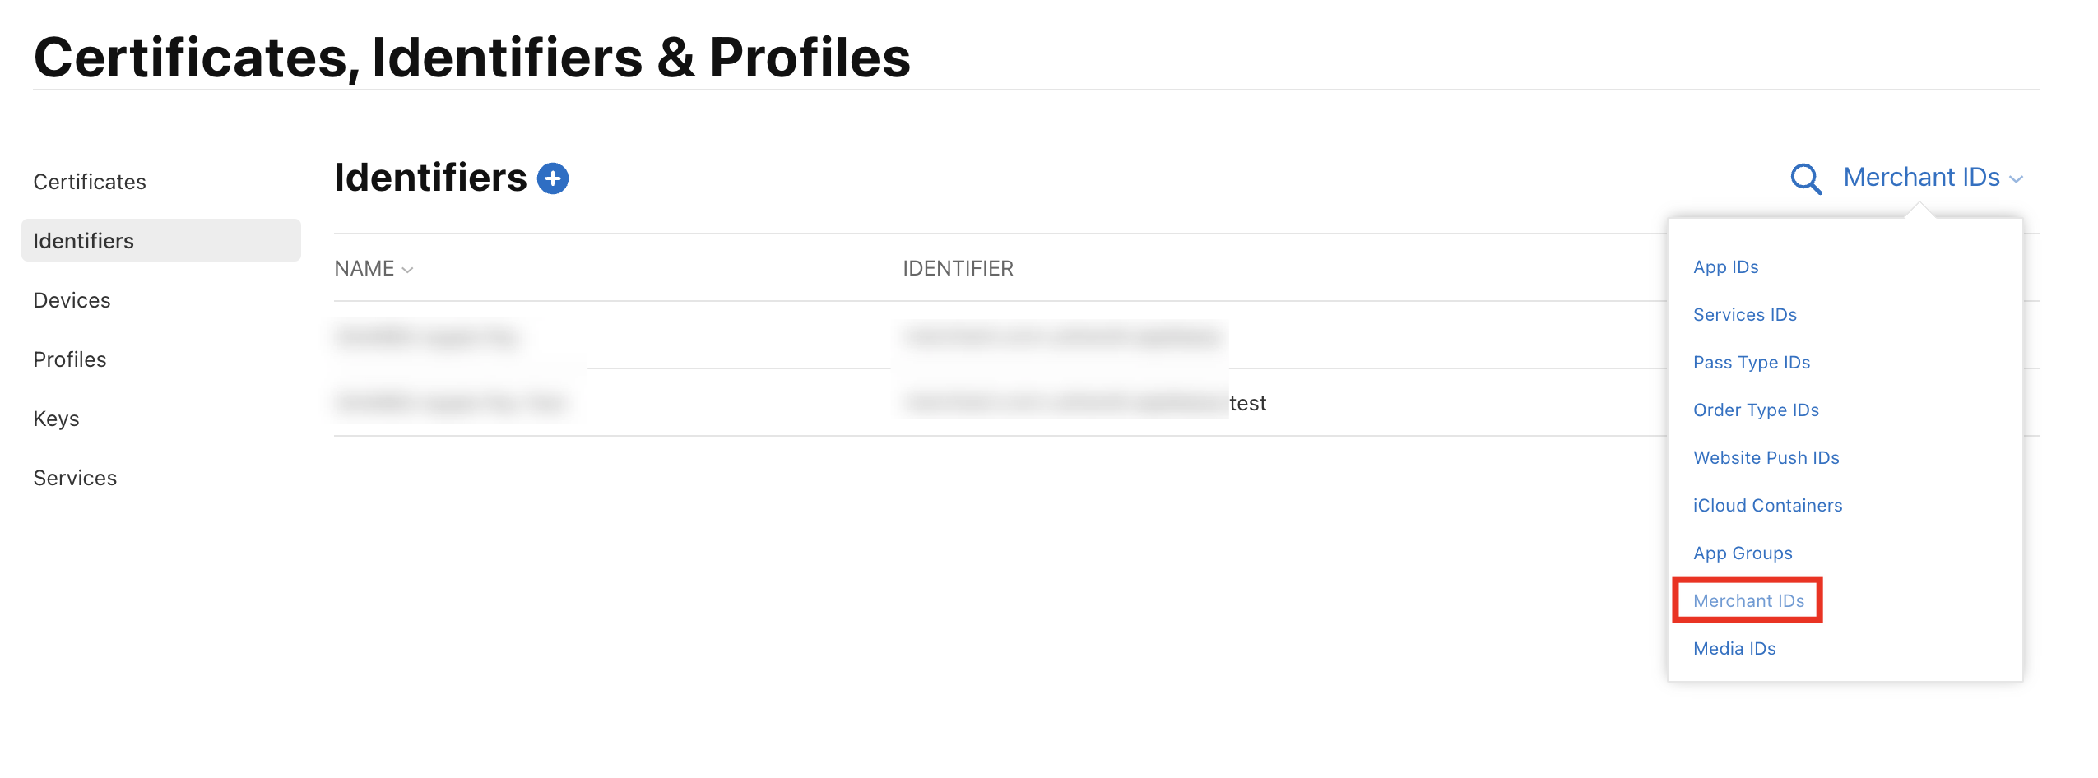Choose Media IDs at the list bottom
The height and width of the screenshot is (778, 2098).
tap(1734, 649)
